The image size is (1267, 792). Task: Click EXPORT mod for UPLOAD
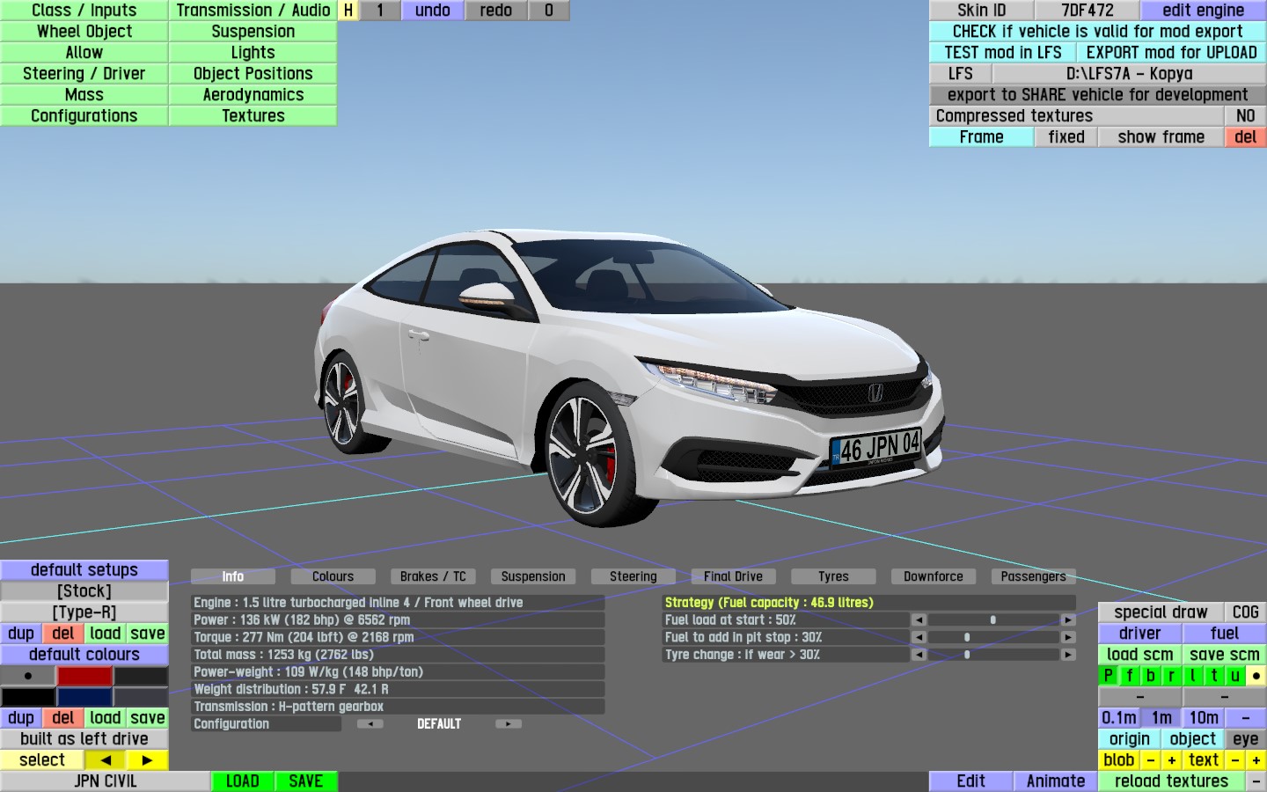coord(1171,53)
